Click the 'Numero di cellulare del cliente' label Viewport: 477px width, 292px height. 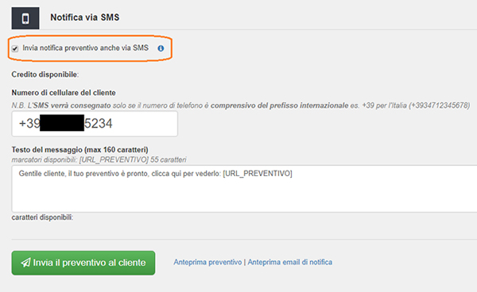[64, 93]
